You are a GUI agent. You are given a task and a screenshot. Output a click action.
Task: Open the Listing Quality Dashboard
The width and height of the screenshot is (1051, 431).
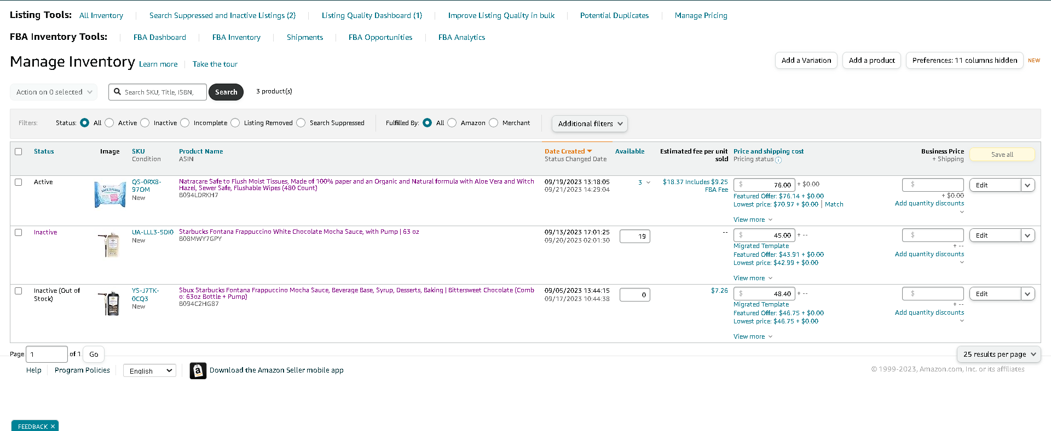(372, 15)
